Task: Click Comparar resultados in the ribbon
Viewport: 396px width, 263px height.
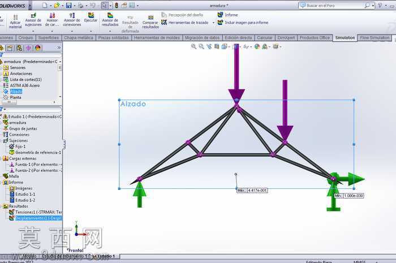Action: click(150, 21)
